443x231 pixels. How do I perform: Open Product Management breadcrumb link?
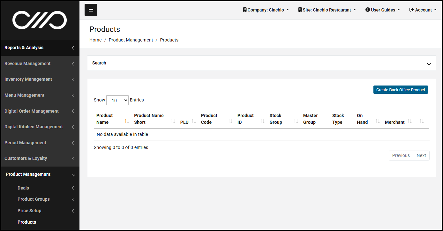click(131, 40)
